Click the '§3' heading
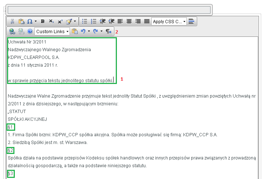The width and height of the screenshot is (263, 179). tap(10, 173)
